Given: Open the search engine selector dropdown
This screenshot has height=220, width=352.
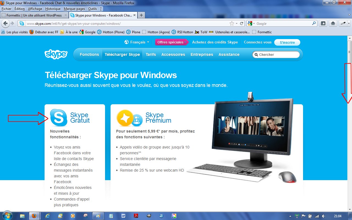Looking at the screenshot, I should coord(254,24).
